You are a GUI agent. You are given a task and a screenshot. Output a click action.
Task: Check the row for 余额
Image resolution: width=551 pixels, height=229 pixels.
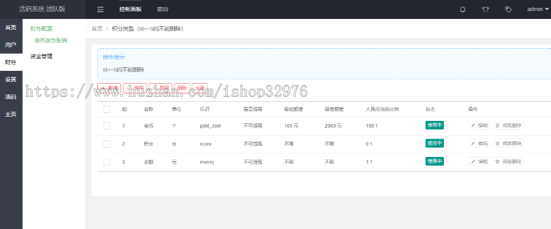(107, 162)
